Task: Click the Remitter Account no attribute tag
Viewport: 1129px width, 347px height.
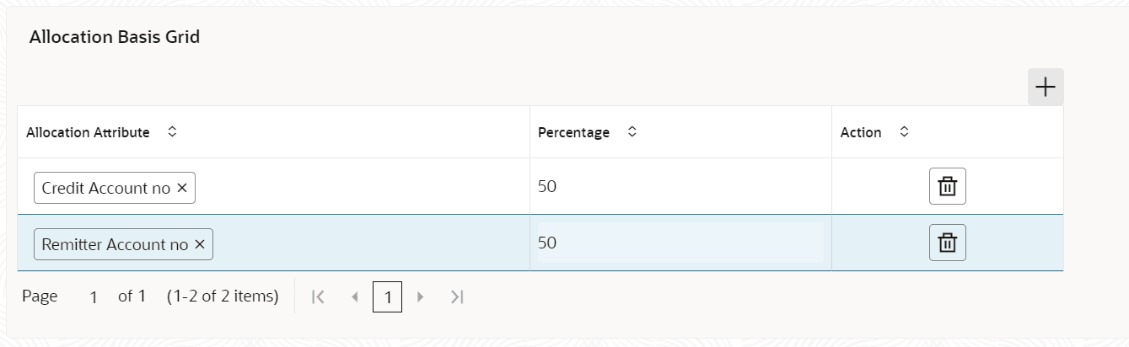Action: (x=115, y=244)
